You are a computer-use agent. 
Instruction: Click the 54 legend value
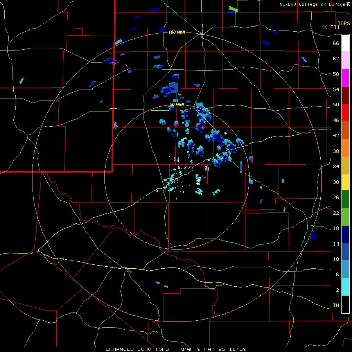click(336, 89)
